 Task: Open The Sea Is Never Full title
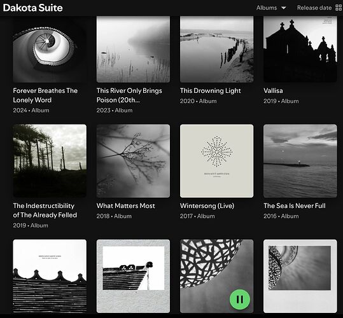295,205
